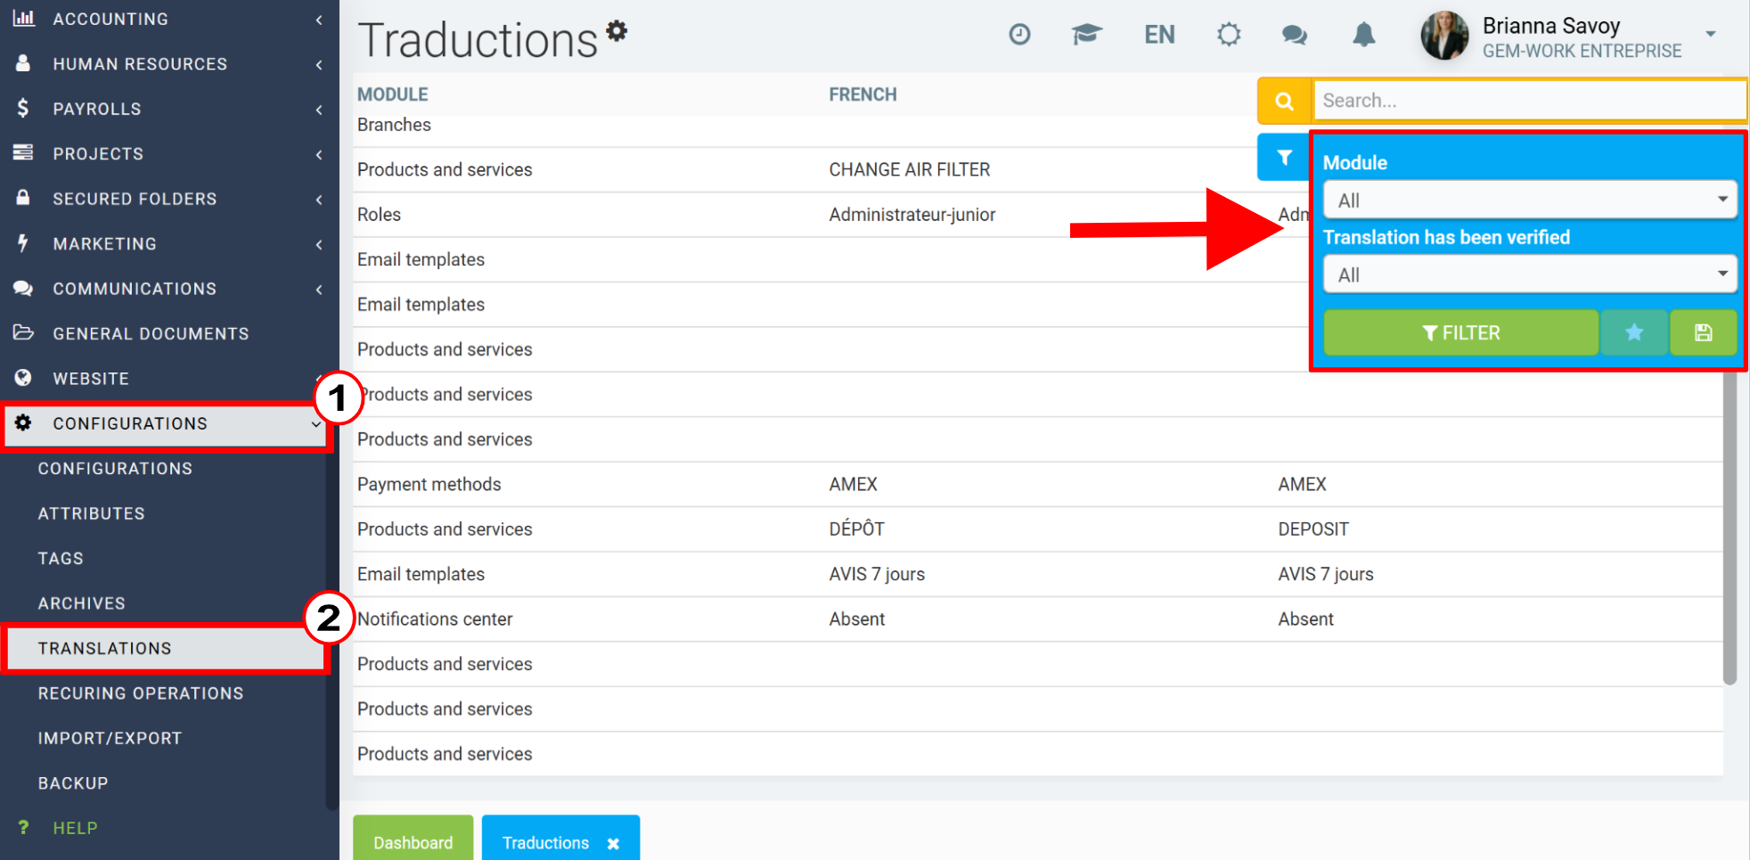1750x860 pixels.
Task: Open the Help link in sidebar
Action: point(75,829)
